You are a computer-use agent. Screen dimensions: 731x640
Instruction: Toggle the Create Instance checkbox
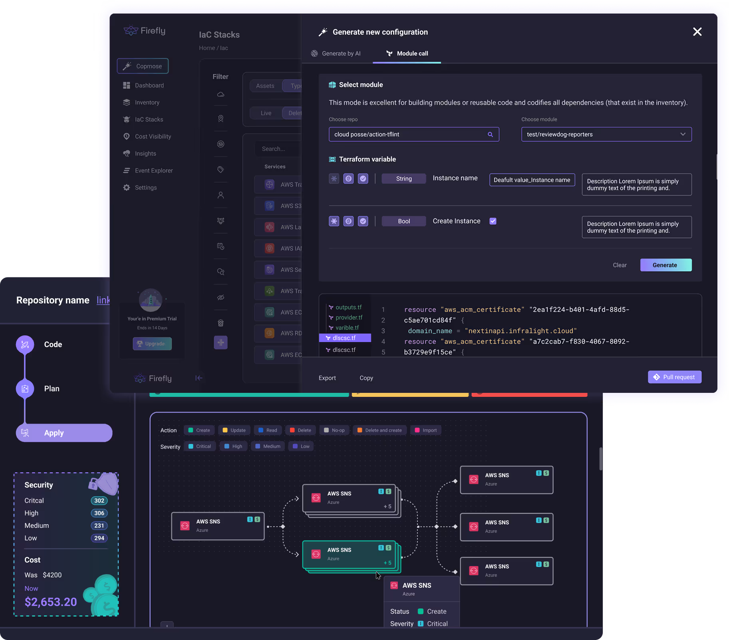[x=493, y=221]
